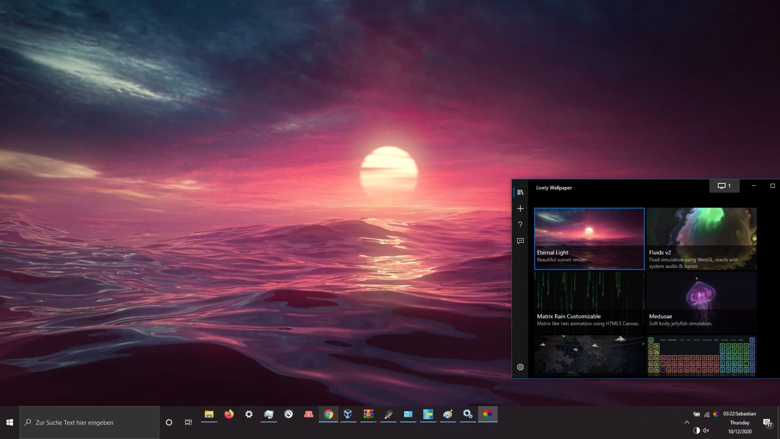Open Windows Settings gear on taskbar
This screenshot has width=780, height=439.
[249, 414]
